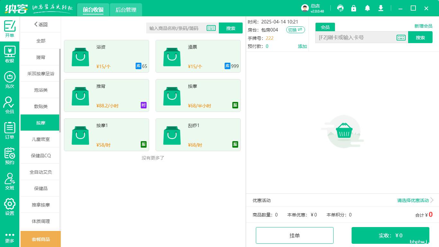Click the 时 badge on 推背
This screenshot has height=247, width=439.
(x=144, y=105)
